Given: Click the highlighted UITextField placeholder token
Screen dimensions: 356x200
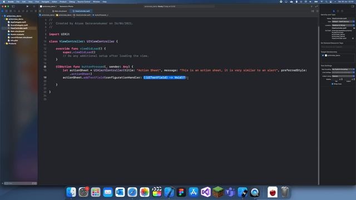Looking at the screenshot, I should pyautogui.click(x=165, y=78).
